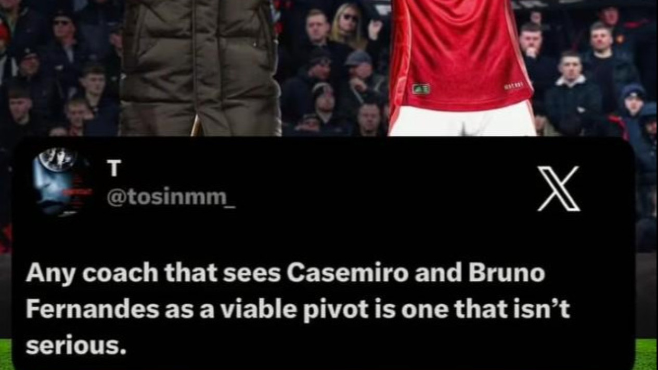Image resolution: width=658 pixels, height=370 pixels.
Task: Tap the small white text on the red jersey's right side
Action: tap(513, 86)
